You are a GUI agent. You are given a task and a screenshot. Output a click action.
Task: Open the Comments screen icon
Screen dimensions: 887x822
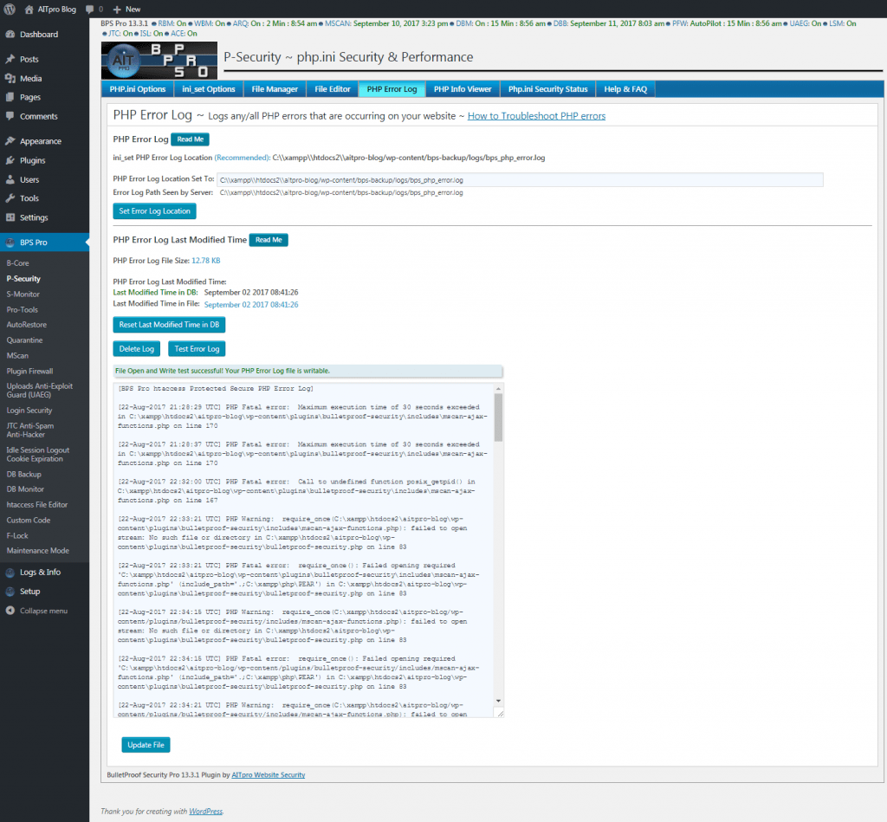click(12, 116)
